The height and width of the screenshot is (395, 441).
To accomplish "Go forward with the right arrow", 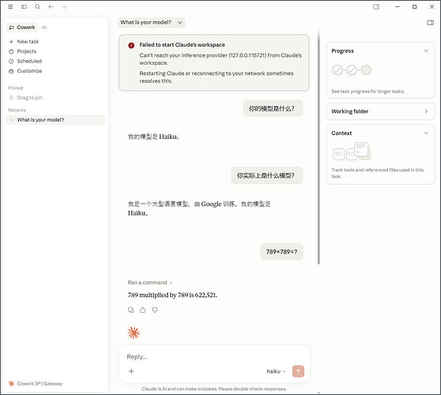I will point(64,7).
